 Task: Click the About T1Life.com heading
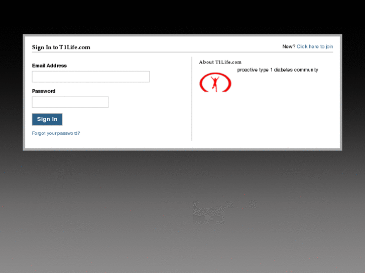(x=220, y=62)
